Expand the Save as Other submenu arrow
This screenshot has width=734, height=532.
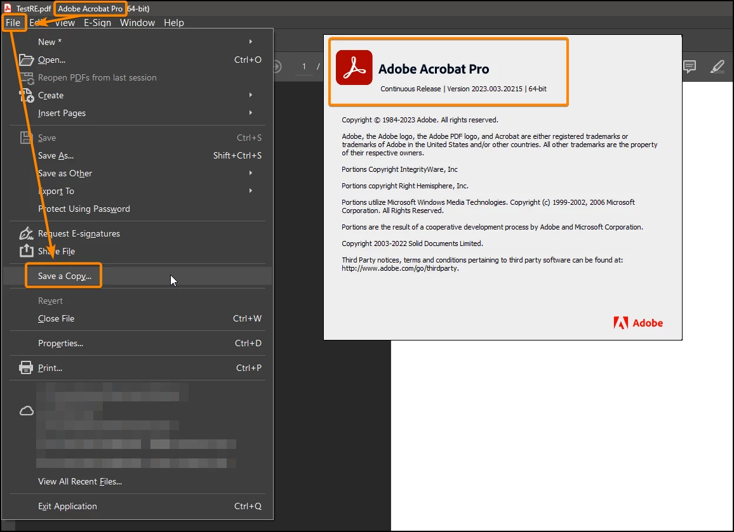pos(251,173)
